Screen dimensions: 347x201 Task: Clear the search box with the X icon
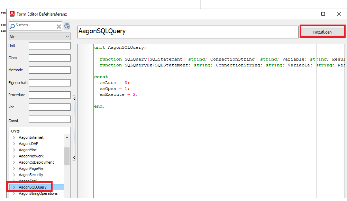[59, 26]
